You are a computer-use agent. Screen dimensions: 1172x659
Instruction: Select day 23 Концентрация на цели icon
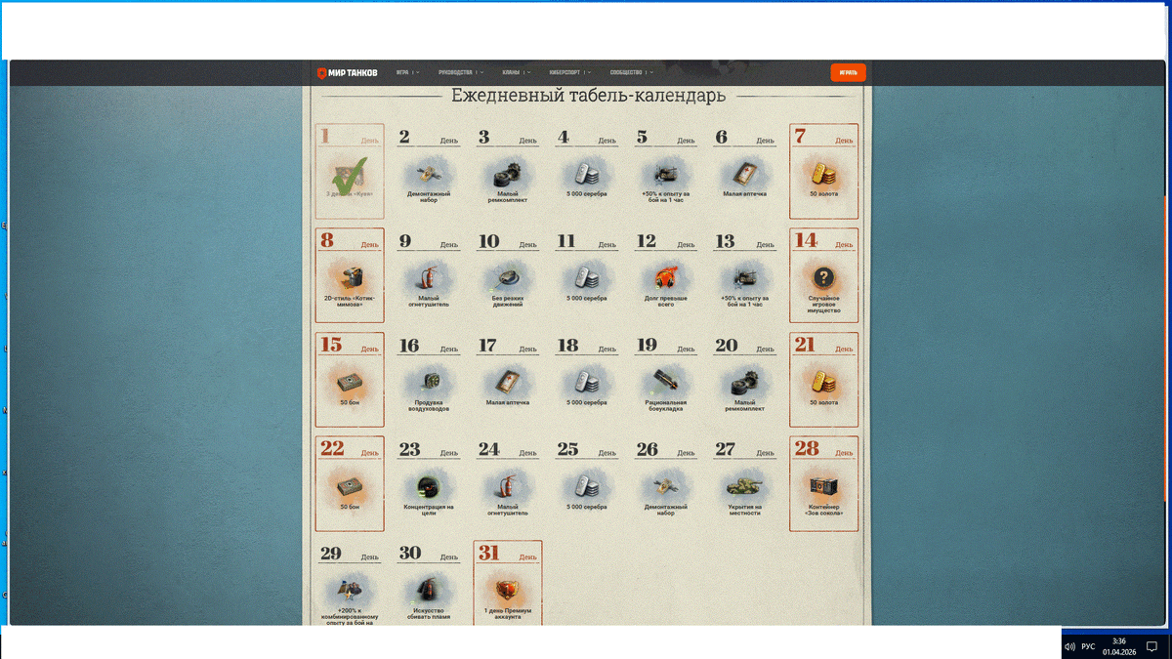(429, 485)
